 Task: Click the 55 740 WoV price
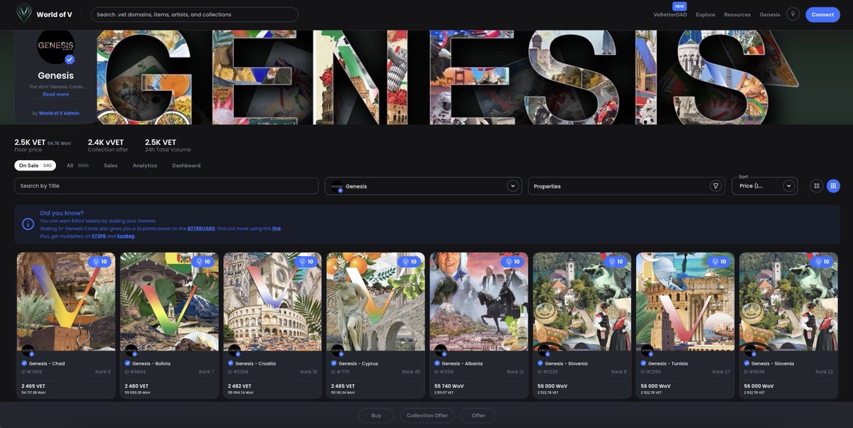click(449, 386)
